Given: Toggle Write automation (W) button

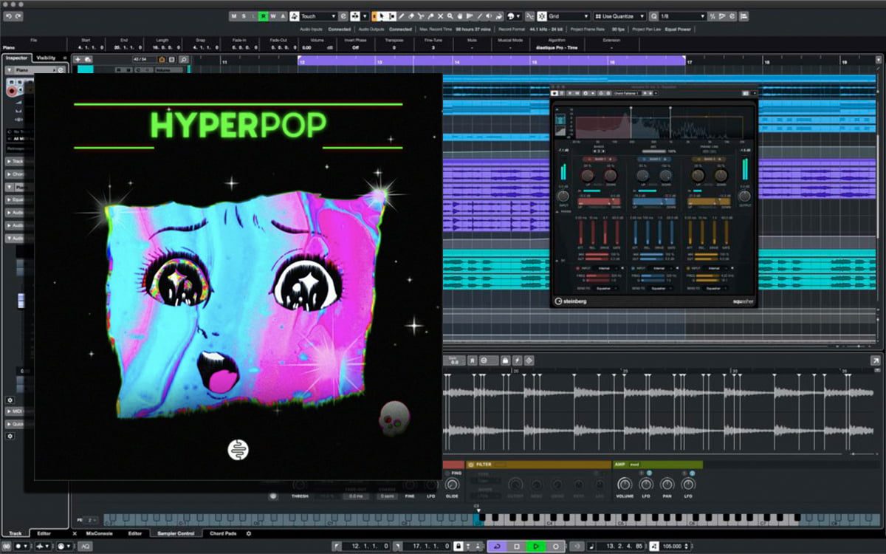Looking at the screenshot, I should (272, 16).
